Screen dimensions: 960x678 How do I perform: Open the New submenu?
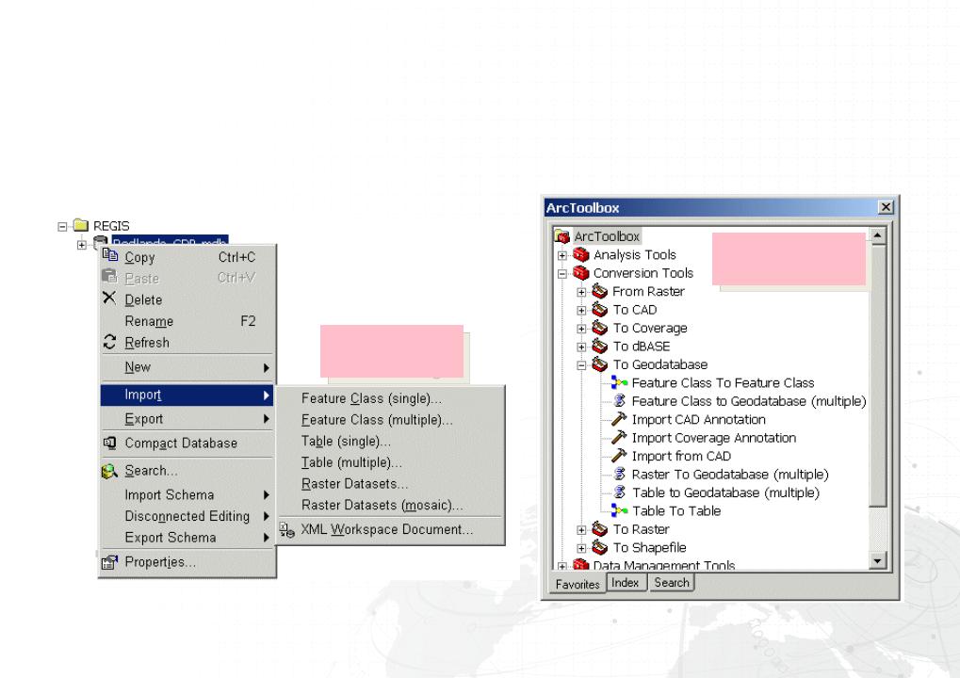tap(187, 367)
